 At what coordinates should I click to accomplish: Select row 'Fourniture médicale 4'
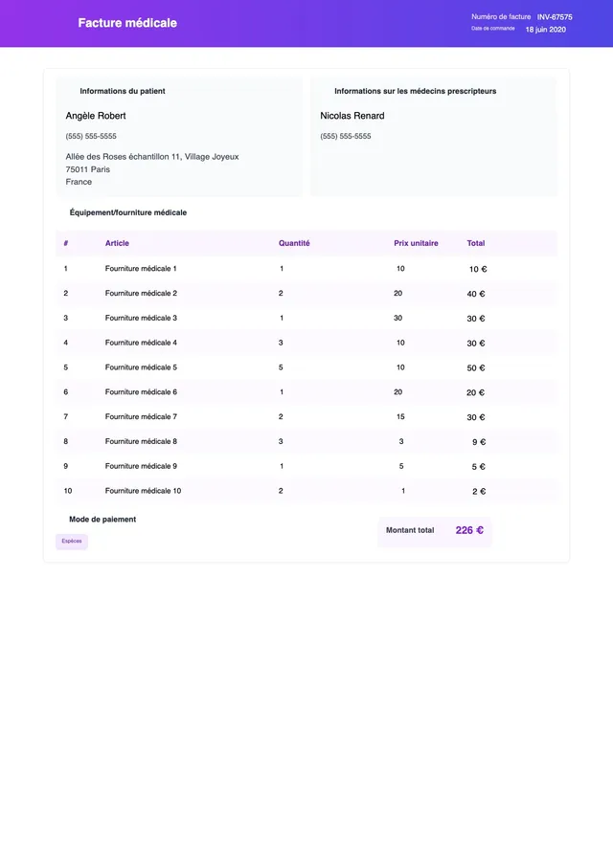(x=306, y=343)
